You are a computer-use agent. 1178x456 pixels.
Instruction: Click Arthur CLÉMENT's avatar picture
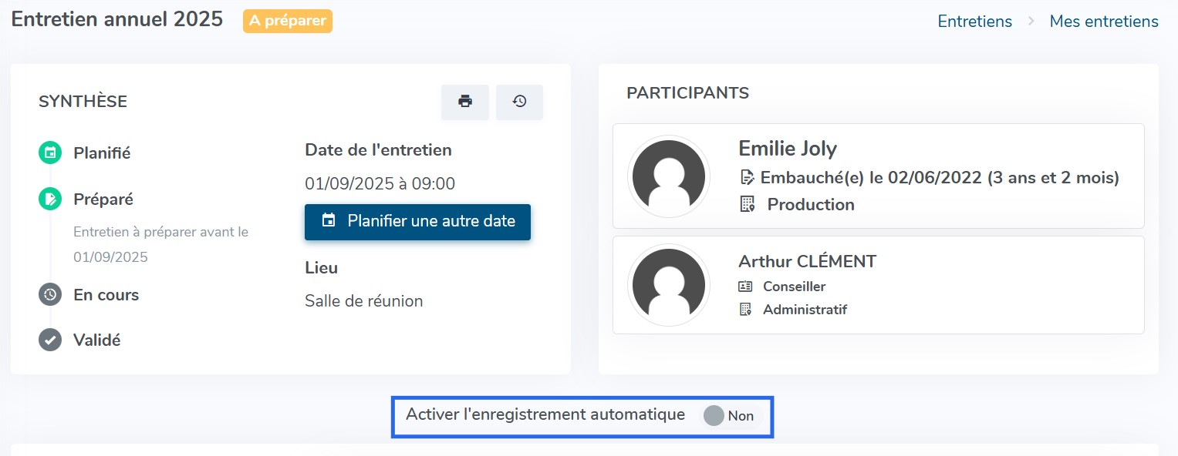[x=668, y=285]
